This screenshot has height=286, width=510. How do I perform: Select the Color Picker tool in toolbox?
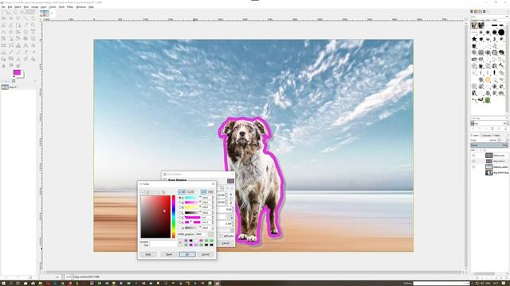point(25,25)
